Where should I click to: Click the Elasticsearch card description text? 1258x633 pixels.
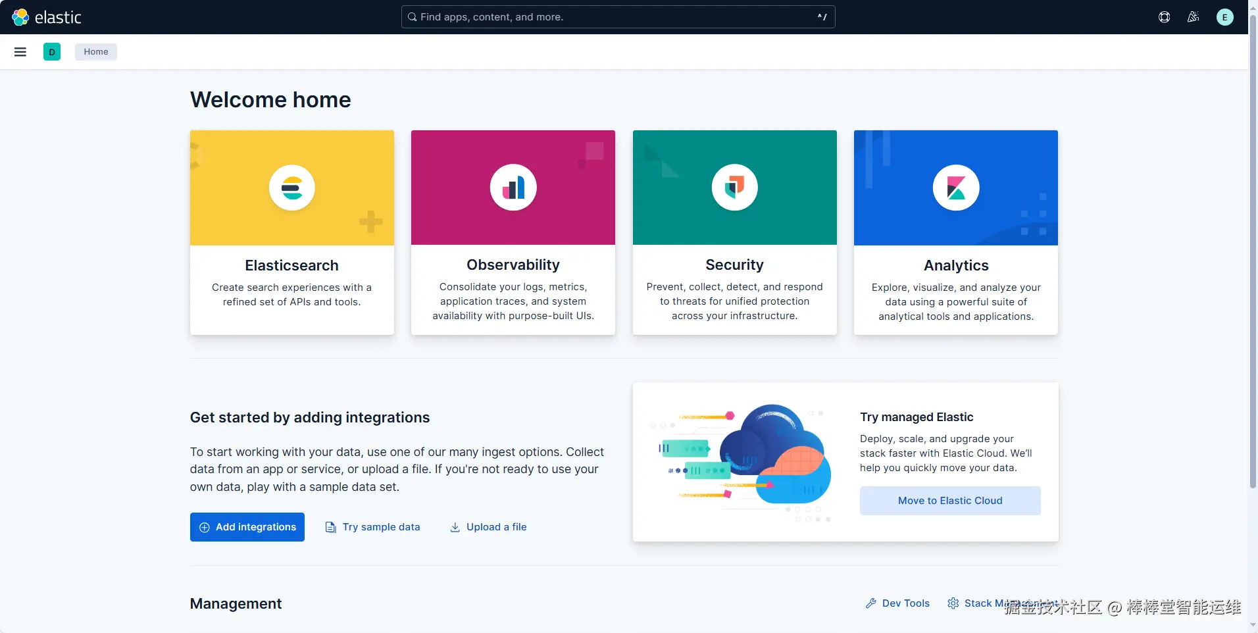point(292,295)
